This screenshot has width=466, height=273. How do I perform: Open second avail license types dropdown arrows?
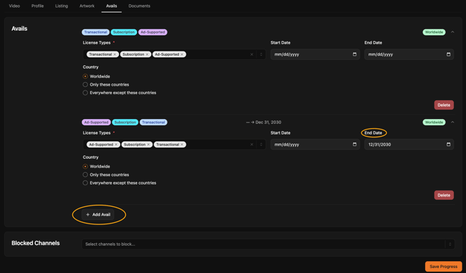[262, 145]
